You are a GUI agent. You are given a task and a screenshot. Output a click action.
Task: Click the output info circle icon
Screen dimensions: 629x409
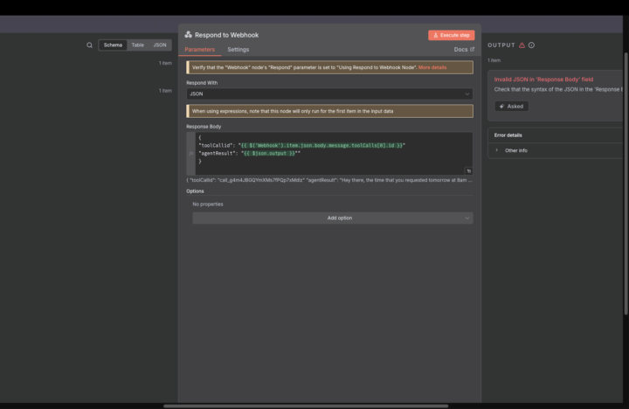(x=531, y=45)
